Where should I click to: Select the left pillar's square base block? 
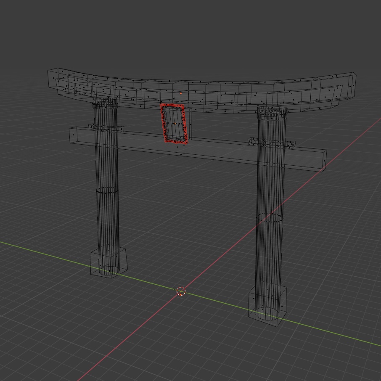click(109, 262)
